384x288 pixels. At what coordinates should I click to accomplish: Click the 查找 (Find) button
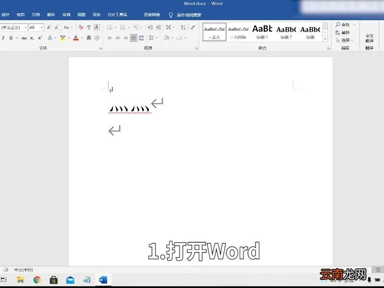[343, 24]
